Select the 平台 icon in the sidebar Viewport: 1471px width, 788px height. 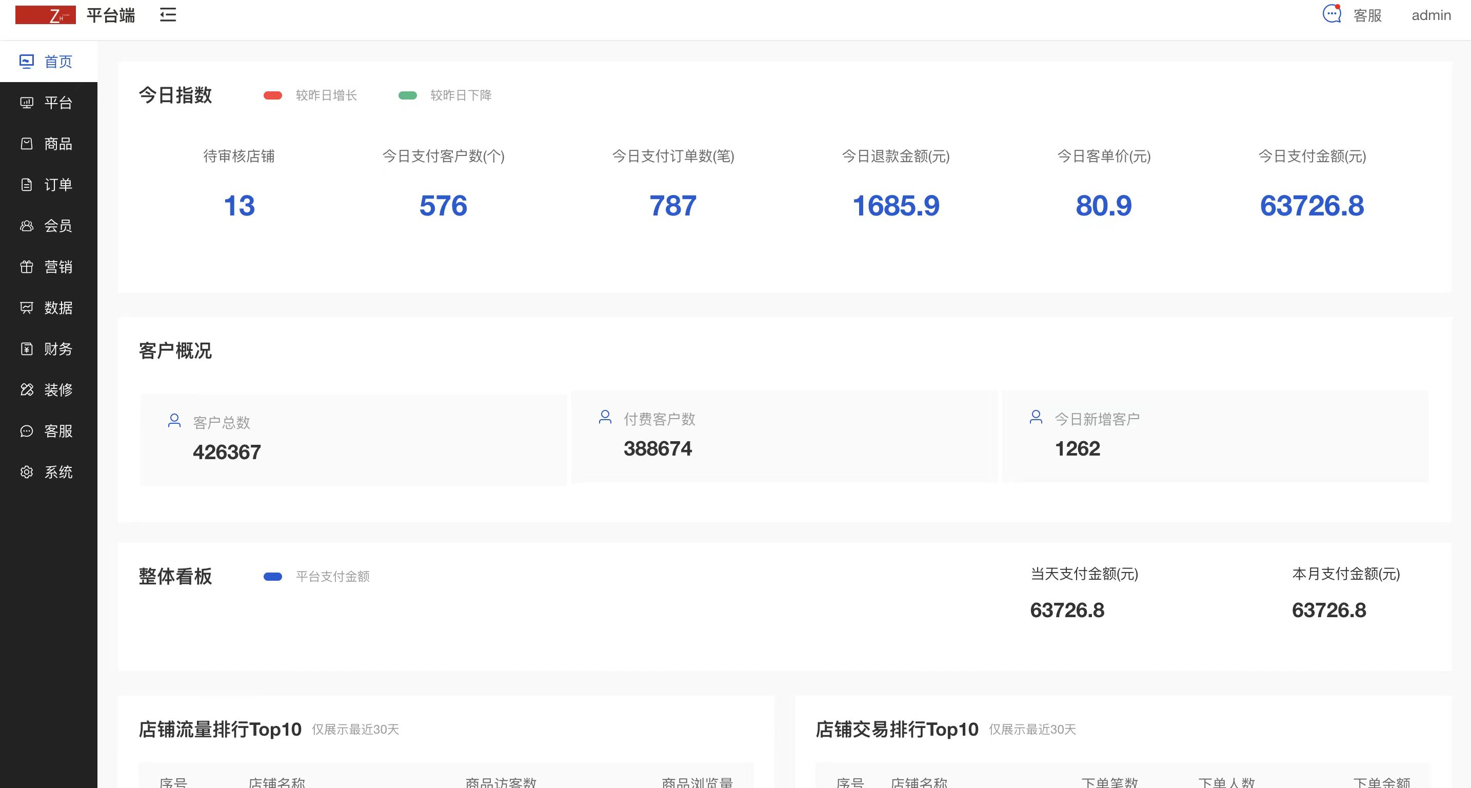[27, 103]
